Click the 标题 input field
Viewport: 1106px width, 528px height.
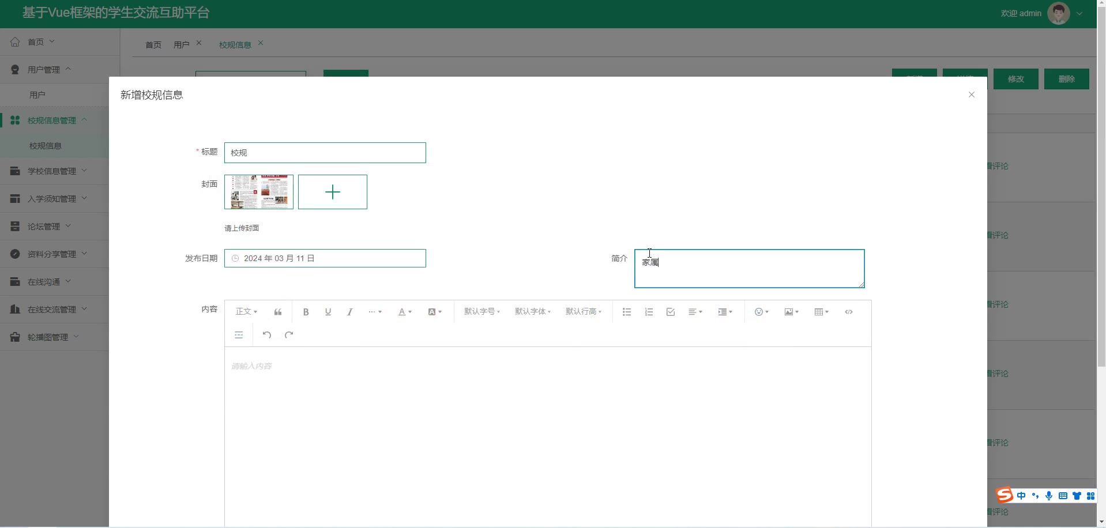[325, 153]
